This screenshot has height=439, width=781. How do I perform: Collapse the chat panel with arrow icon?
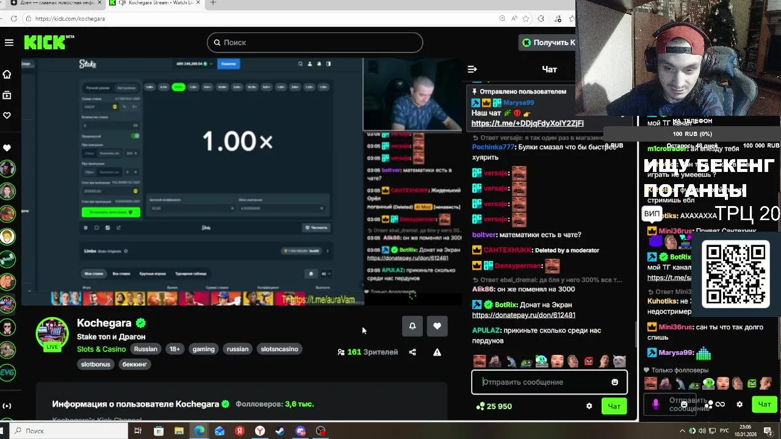(x=472, y=69)
